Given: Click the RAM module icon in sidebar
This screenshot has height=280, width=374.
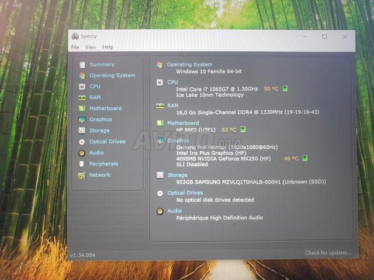Looking at the screenshot, I should pyautogui.click(x=82, y=97).
